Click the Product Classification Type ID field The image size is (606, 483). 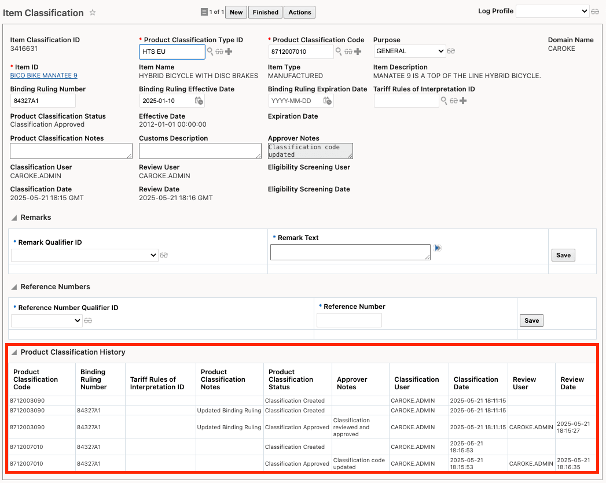pos(172,51)
